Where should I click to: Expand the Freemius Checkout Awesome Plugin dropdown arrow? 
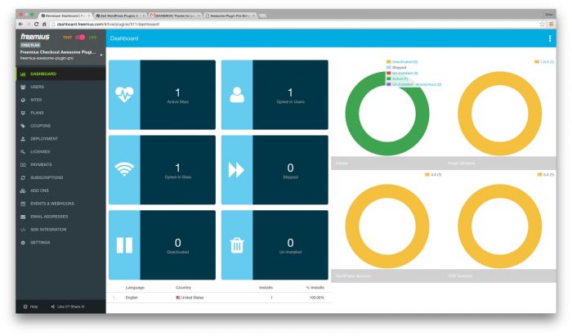(x=101, y=55)
